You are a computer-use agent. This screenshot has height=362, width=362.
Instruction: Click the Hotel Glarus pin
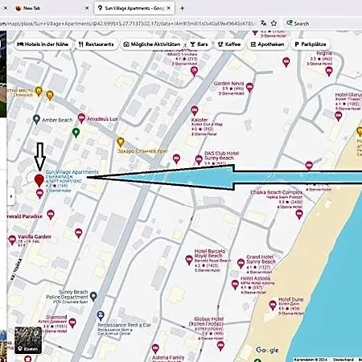[339, 116]
